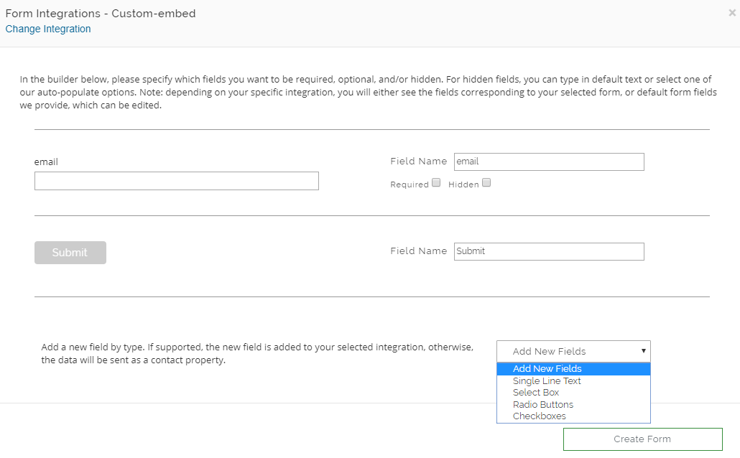The height and width of the screenshot is (458, 740).
Task: Select Single Line Text from the field list
Action: click(546, 380)
